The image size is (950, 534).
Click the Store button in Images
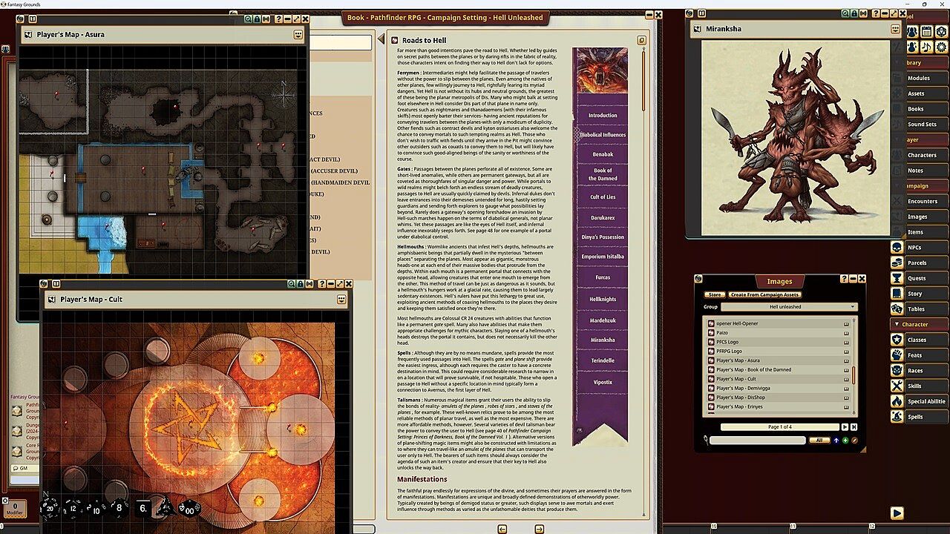point(714,295)
